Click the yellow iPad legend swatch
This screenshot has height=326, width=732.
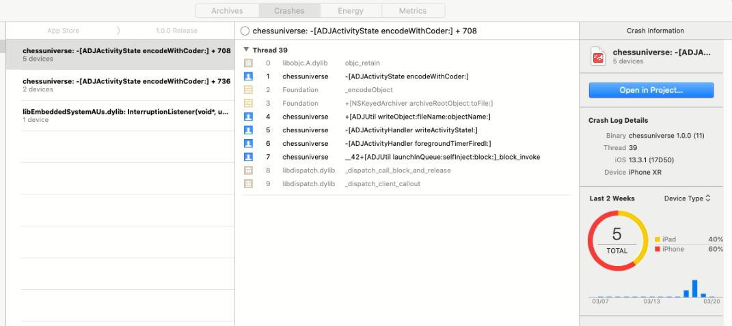pyautogui.click(x=658, y=239)
